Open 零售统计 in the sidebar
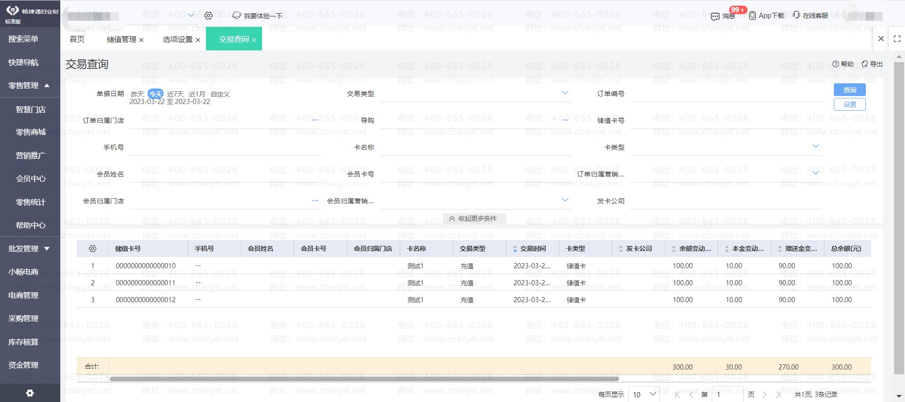The width and height of the screenshot is (905, 402). click(x=30, y=202)
